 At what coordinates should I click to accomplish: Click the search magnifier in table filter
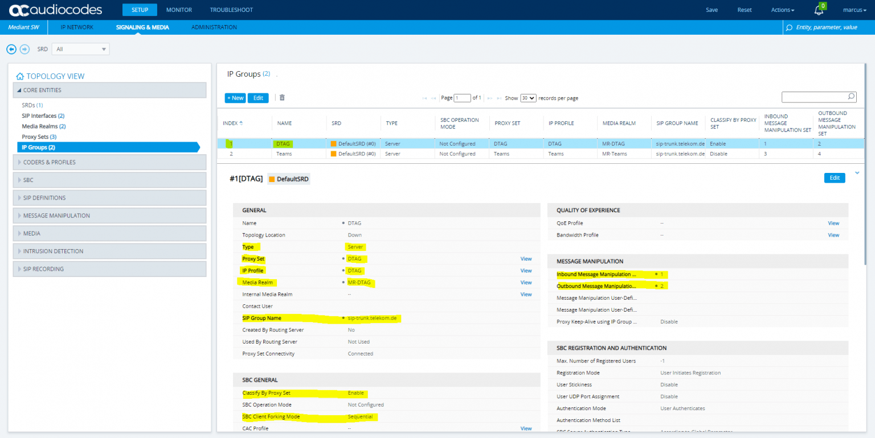coord(851,97)
